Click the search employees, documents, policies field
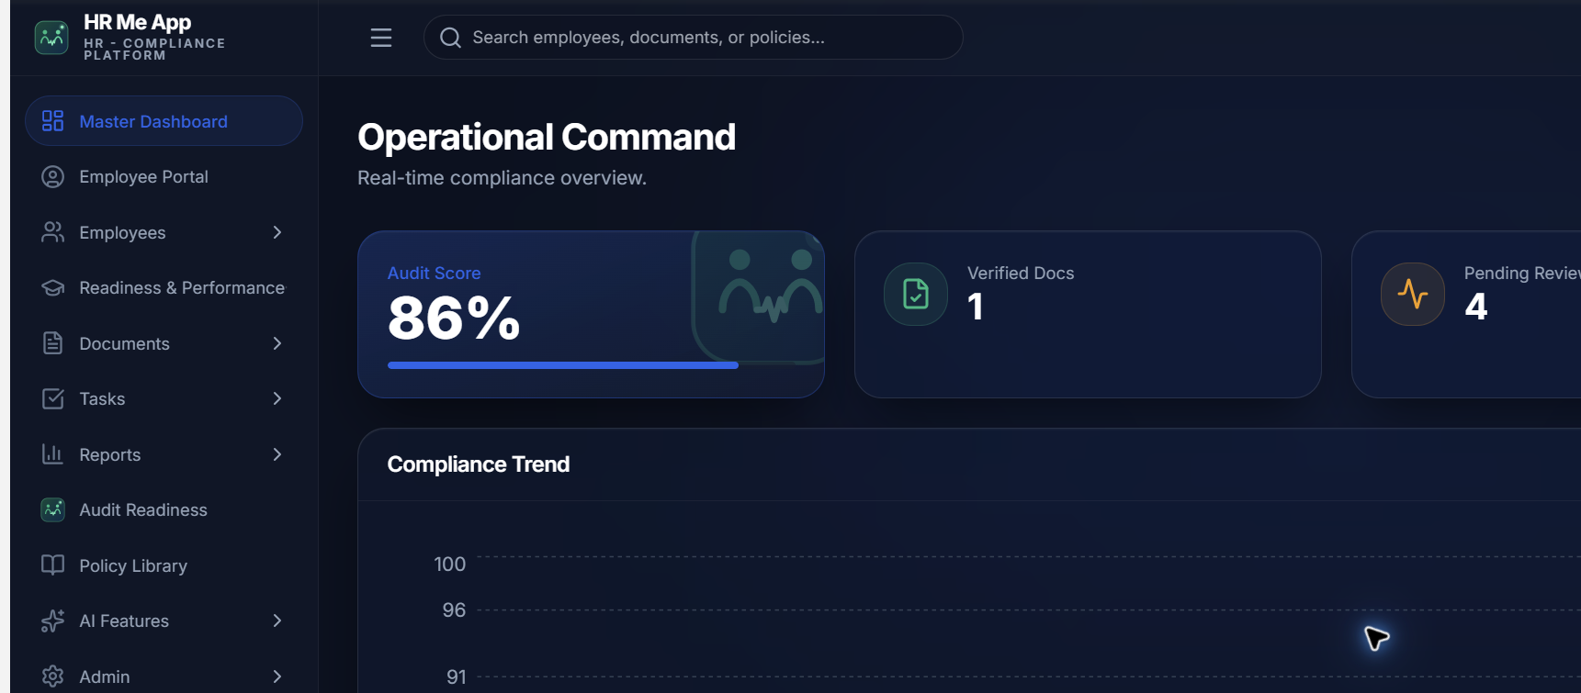 click(694, 38)
